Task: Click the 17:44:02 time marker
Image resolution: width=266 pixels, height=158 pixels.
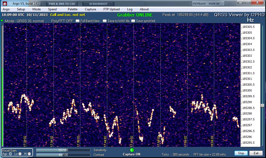Action: click(x=105, y=141)
